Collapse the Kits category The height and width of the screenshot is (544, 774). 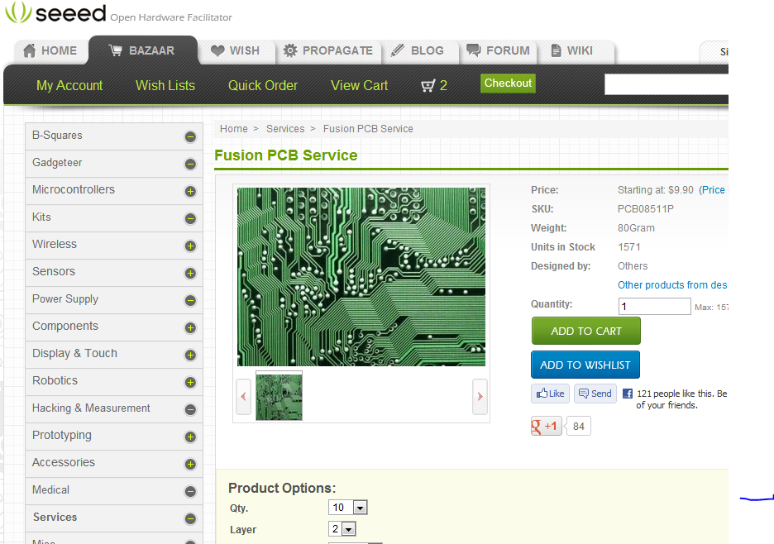[190, 219]
